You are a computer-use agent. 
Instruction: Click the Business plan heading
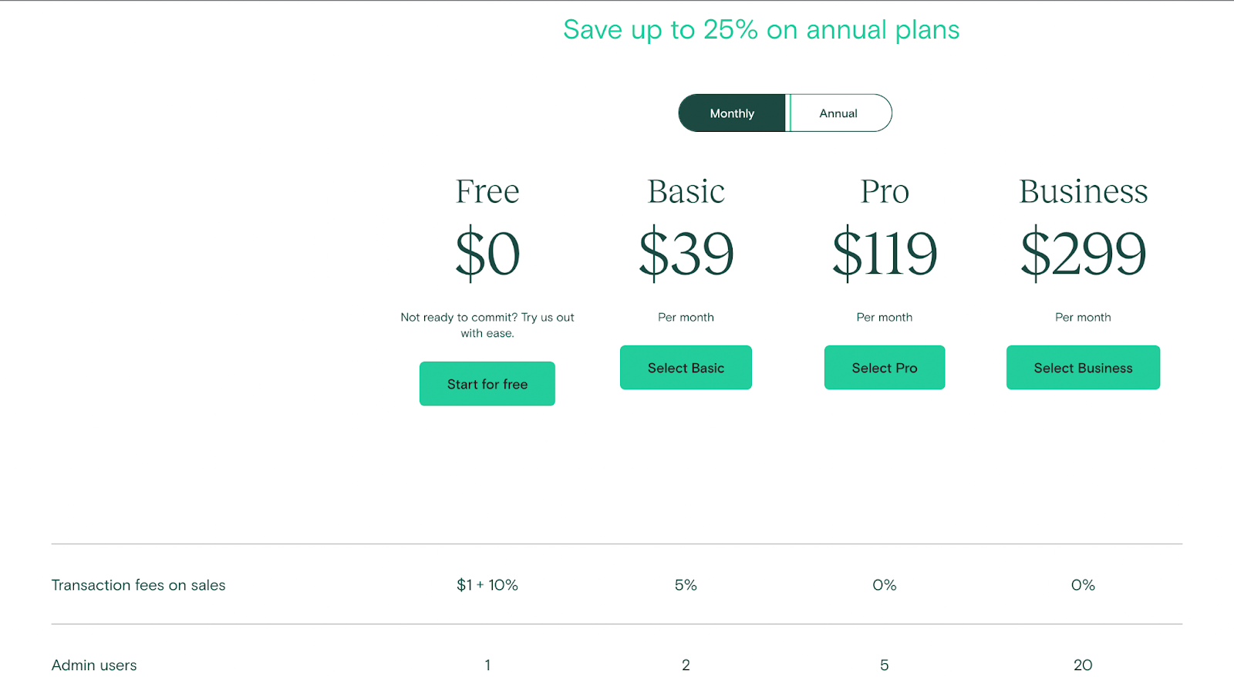[1084, 191]
